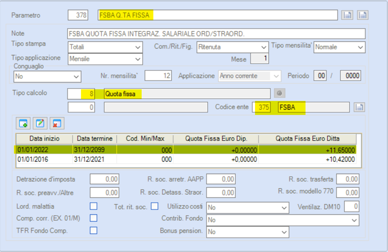Expand the Contrib. Fondo dropdown
This screenshot has width=388, height=252.
pyautogui.click(x=282, y=220)
